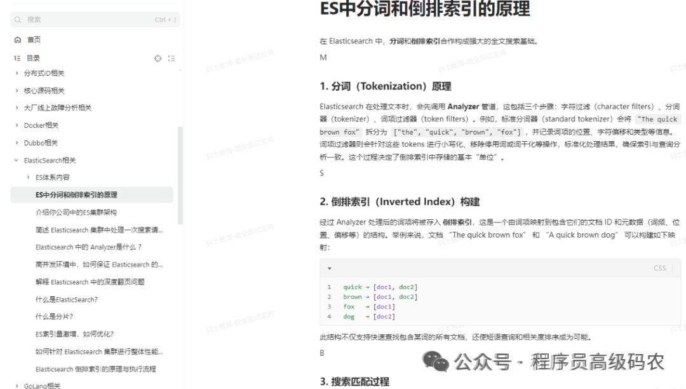Expand the Docker相关 chevron
Viewport: 686px width, 389px height.
pos(15,125)
